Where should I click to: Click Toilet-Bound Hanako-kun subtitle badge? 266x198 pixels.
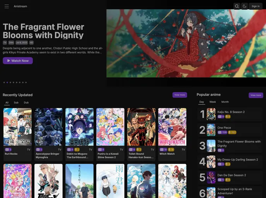(x=132, y=150)
